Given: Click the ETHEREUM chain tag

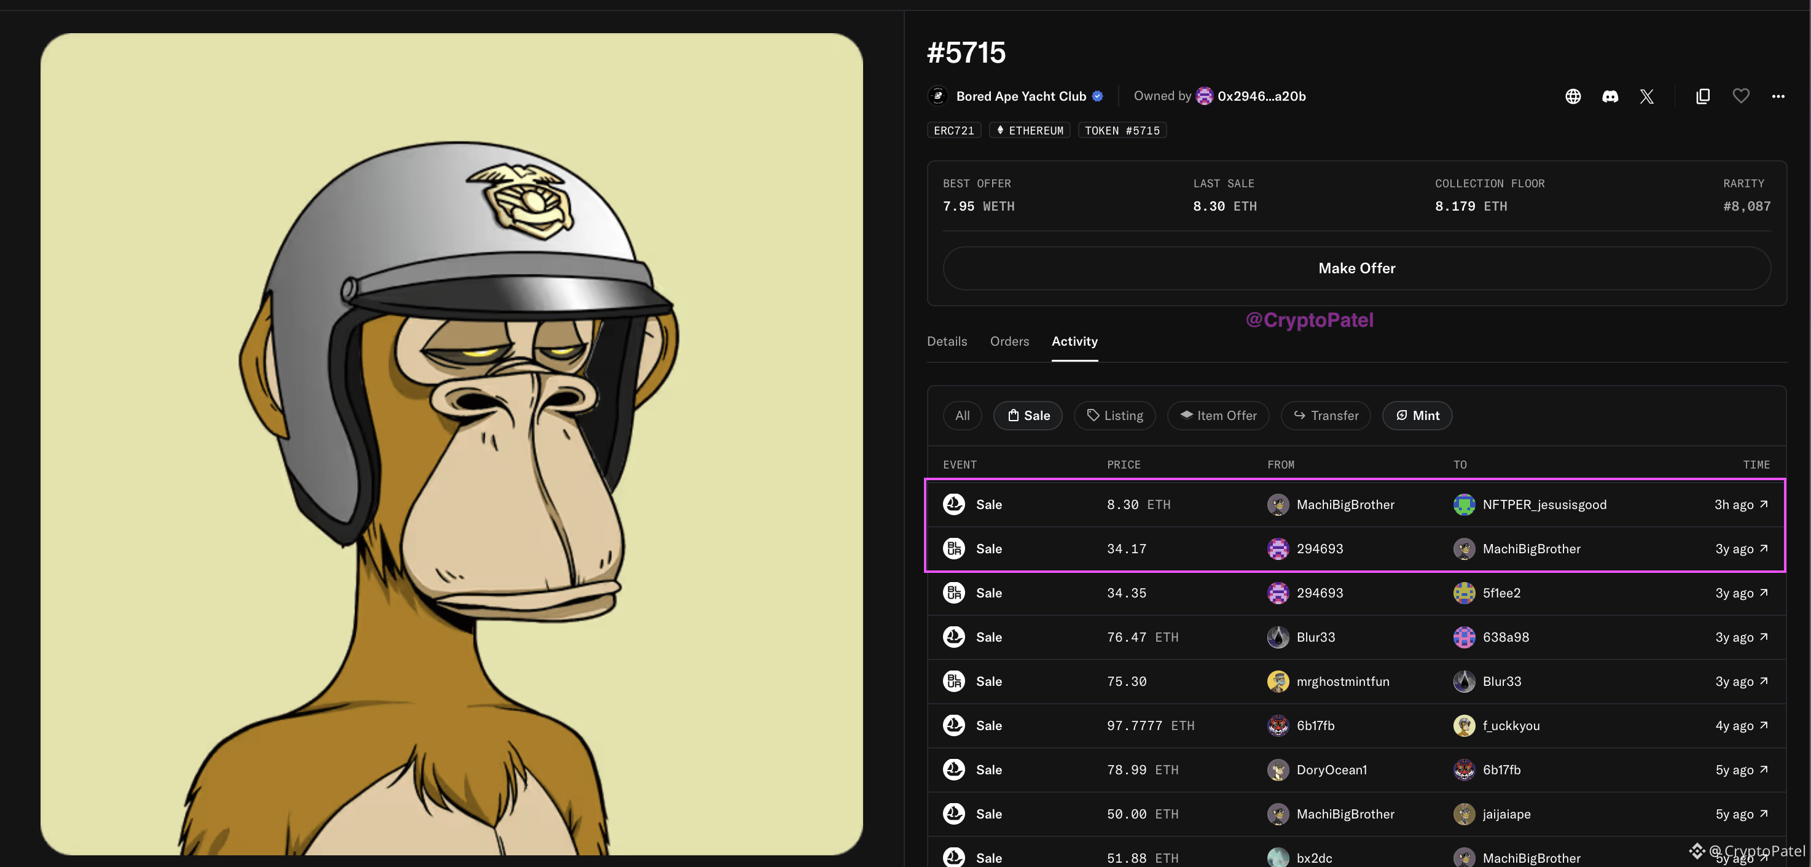Looking at the screenshot, I should (1030, 130).
